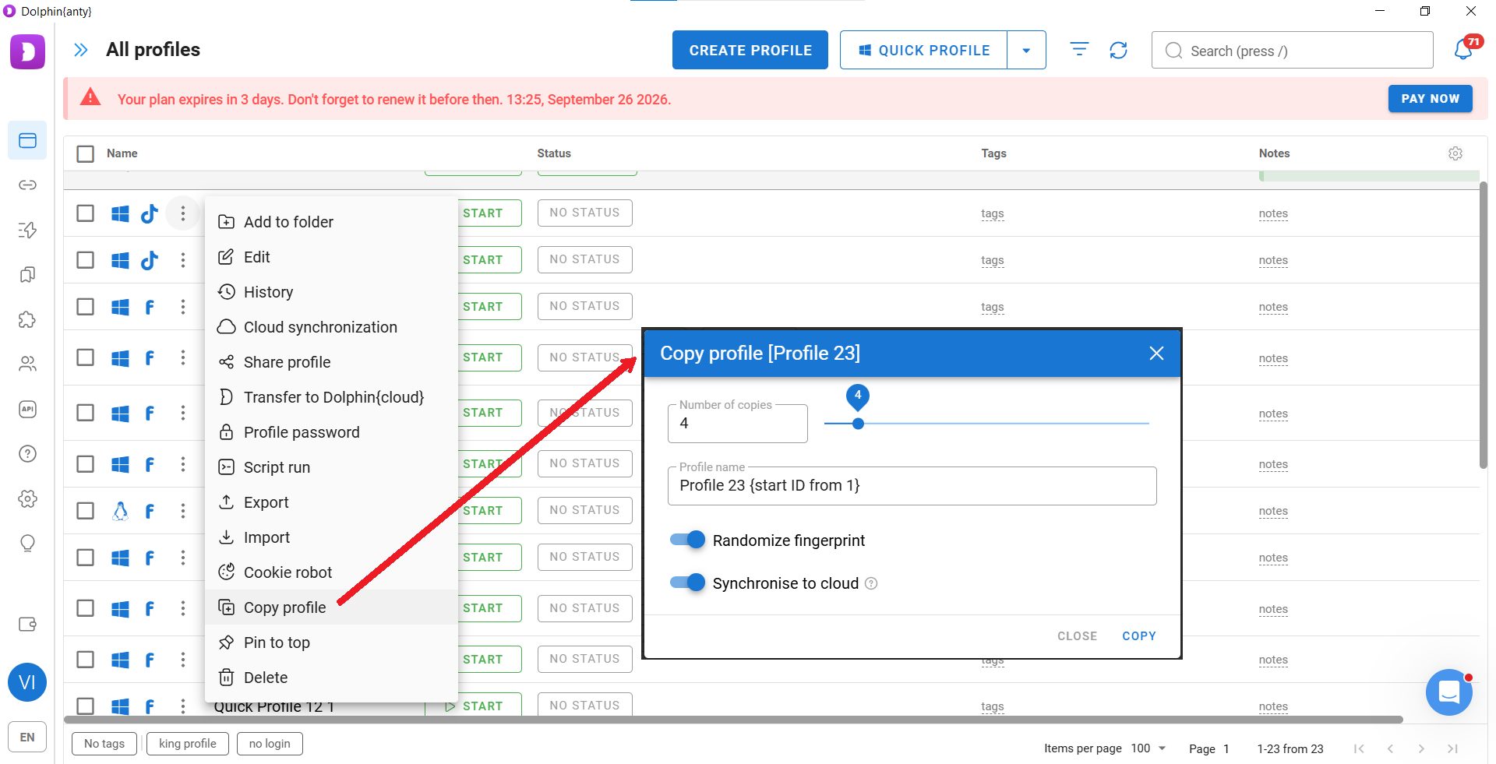
Task: Choose Cookie robot from context menu
Action: click(x=331, y=572)
